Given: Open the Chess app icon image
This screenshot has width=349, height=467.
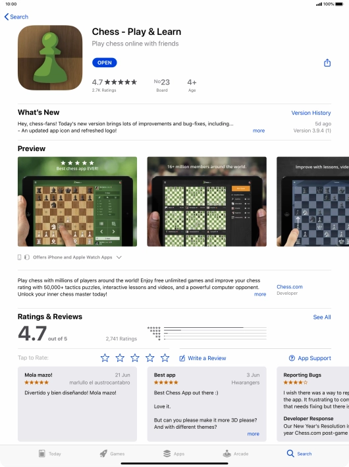Looking at the screenshot, I should pyautogui.click(x=50, y=57).
